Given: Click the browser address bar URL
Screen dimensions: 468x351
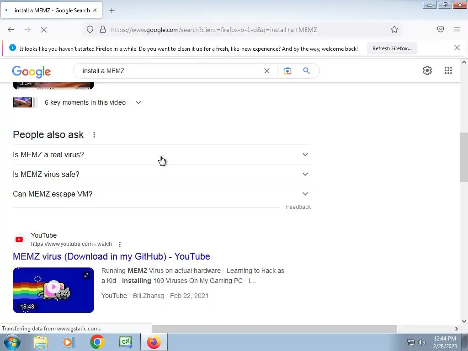Looking at the screenshot, I should (214, 30).
